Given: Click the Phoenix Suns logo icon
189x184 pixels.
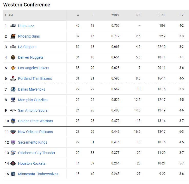Looking at the screenshot, I should click(13, 36).
